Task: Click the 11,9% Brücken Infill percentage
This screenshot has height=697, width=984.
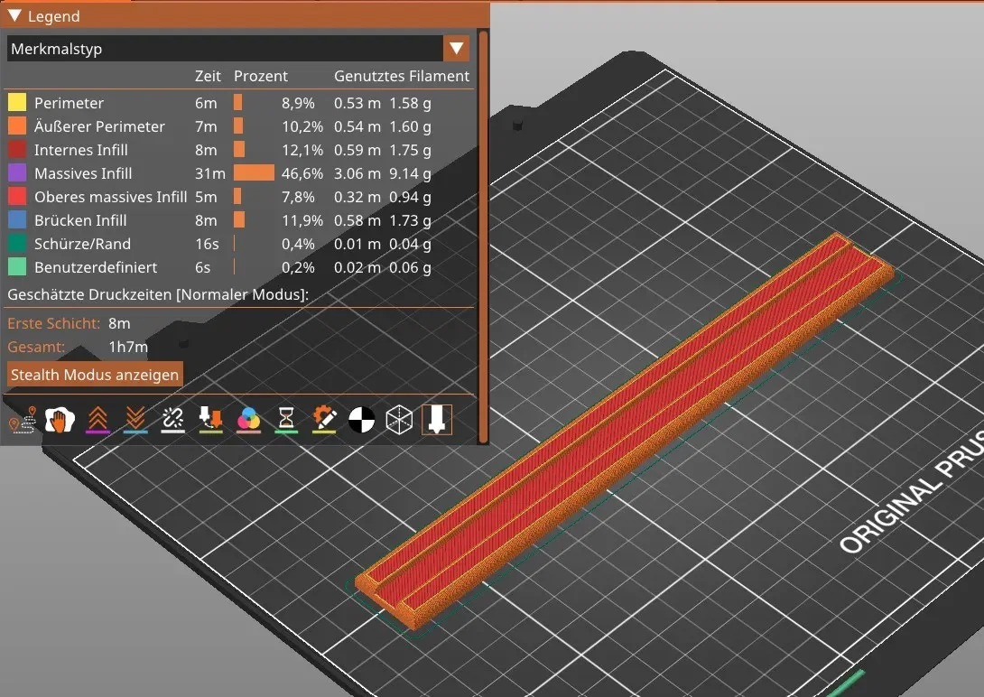Action: click(x=302, y=220)
